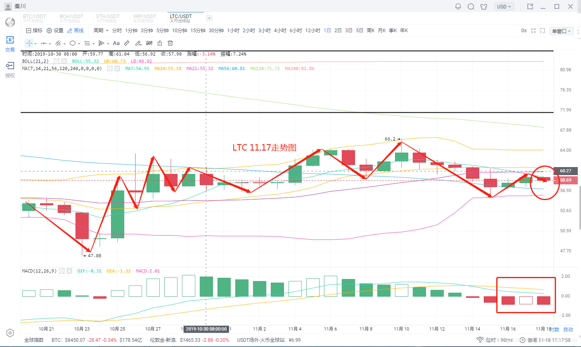Screen dimensions: 581x347
Task: Select the horizontal line drawing tool
Action: click(x=44, y=43)
